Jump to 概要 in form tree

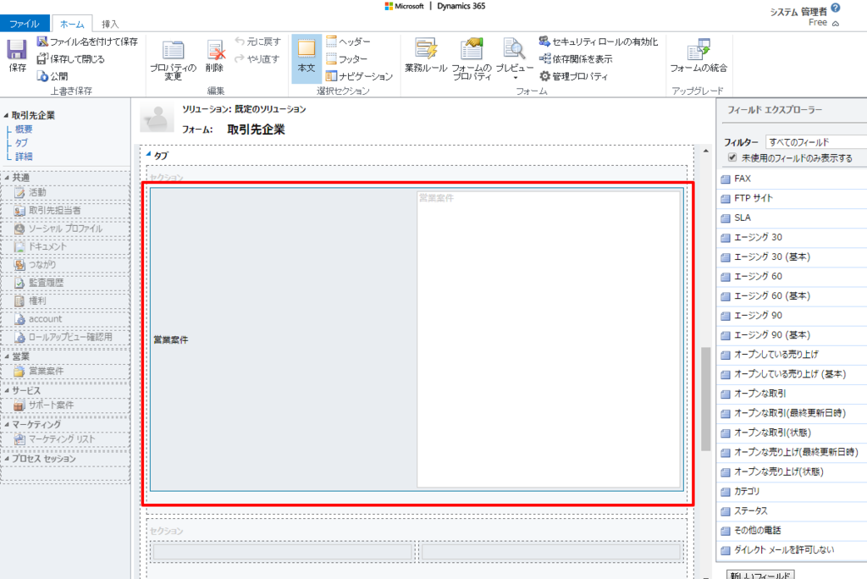tap(24, 130)
